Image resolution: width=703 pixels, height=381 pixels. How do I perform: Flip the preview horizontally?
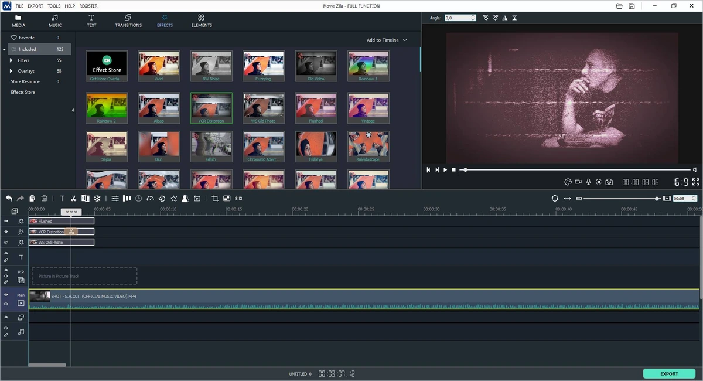pos(505,18)
